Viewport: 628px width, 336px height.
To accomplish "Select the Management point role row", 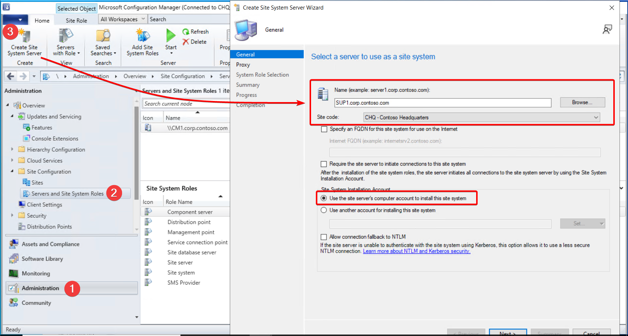I will 185,232.
